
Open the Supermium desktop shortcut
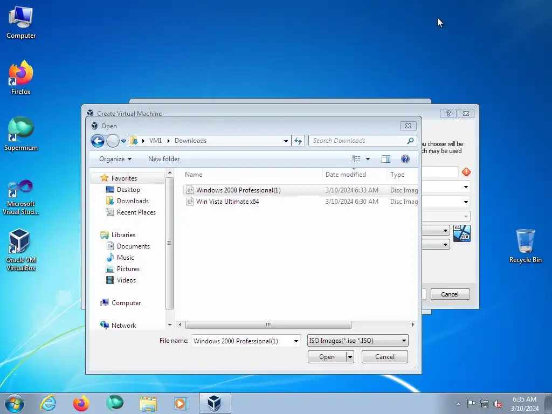21,134
